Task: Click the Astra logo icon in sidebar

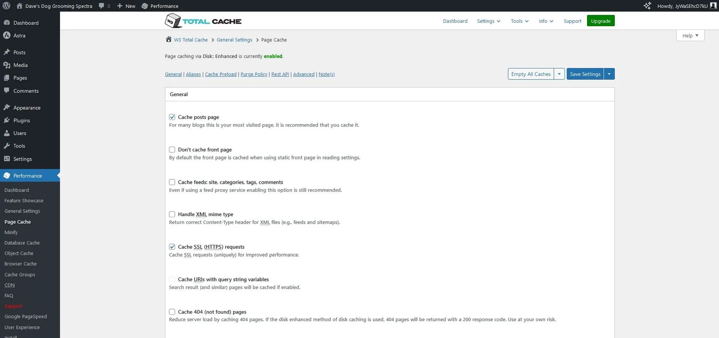Action: tap(7, 35)
